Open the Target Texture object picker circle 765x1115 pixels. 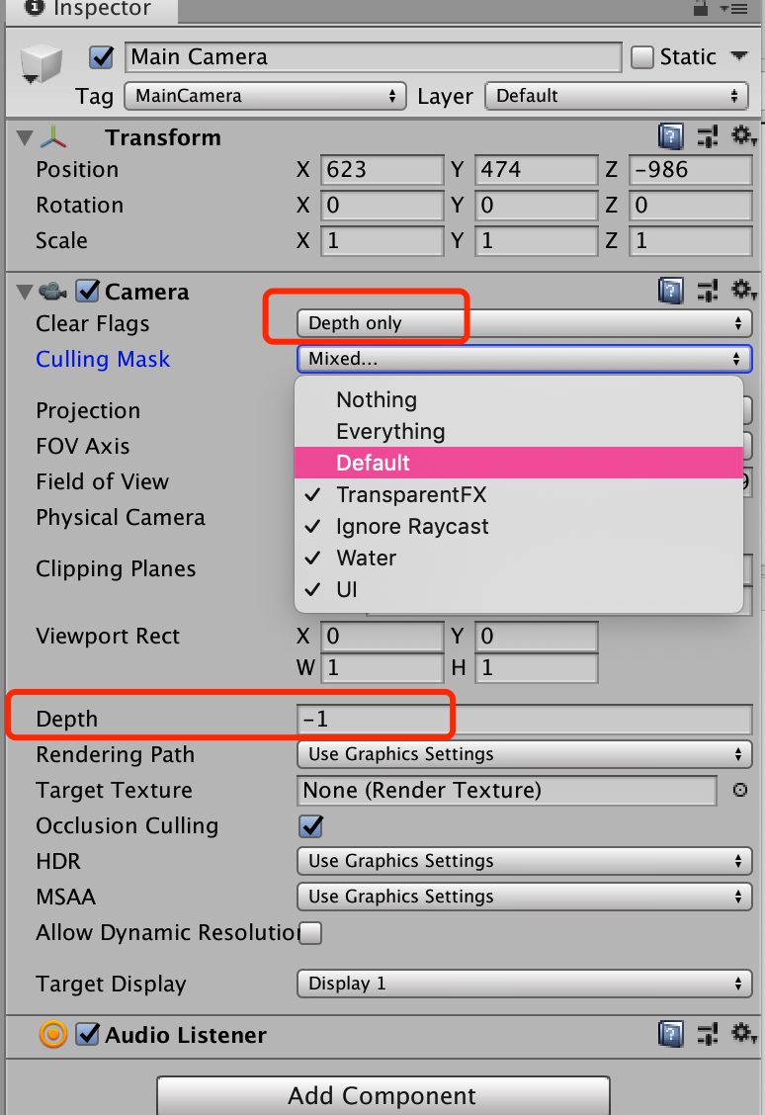pyautogui.click(x=740, y=790)
